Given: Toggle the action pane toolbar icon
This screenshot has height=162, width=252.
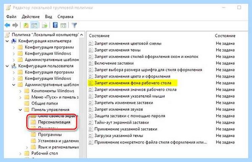Looking at the screenshot, I should point(63,25).
